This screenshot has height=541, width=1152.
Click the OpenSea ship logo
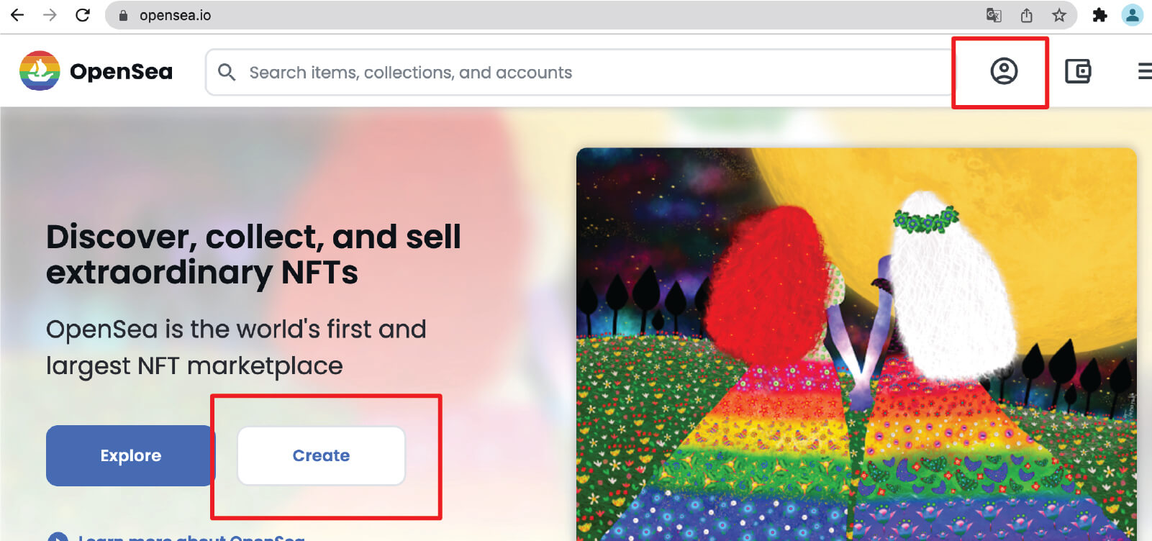tap(40, 71)
